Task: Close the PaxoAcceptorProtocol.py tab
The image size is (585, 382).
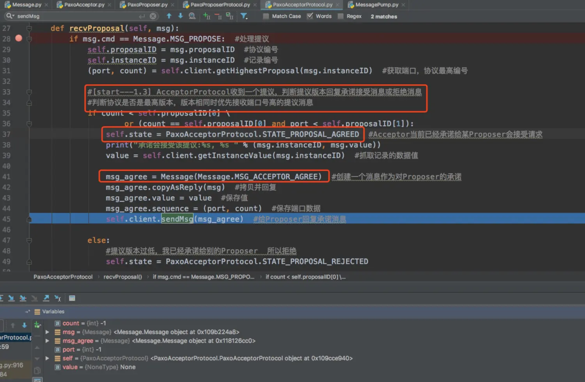Action: click(x=338, y=5)
